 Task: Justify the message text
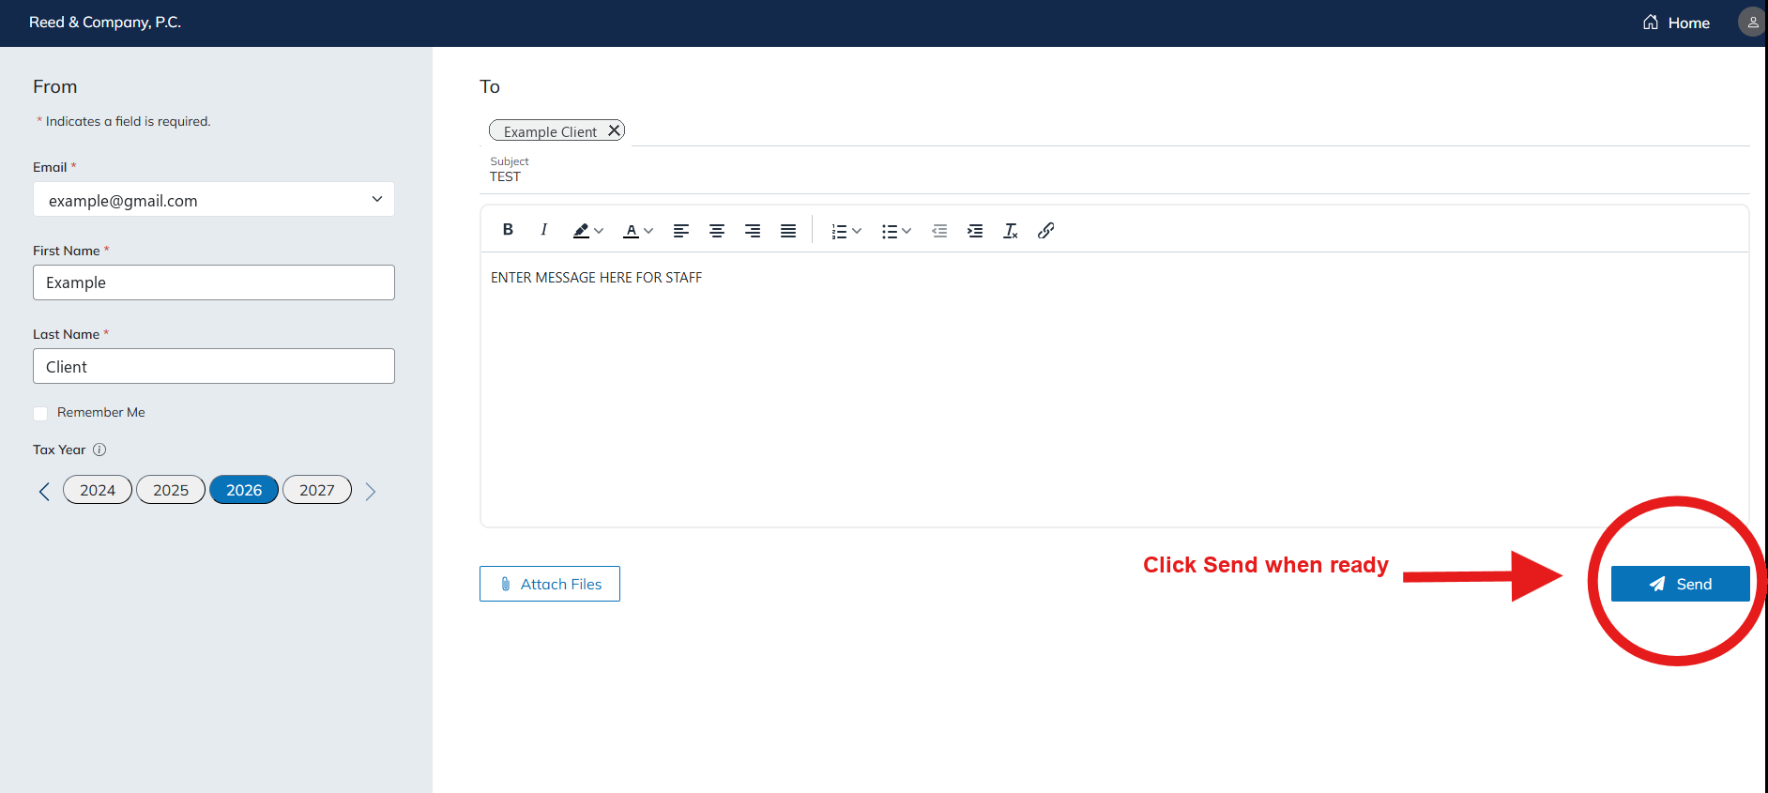coord(788,231)
